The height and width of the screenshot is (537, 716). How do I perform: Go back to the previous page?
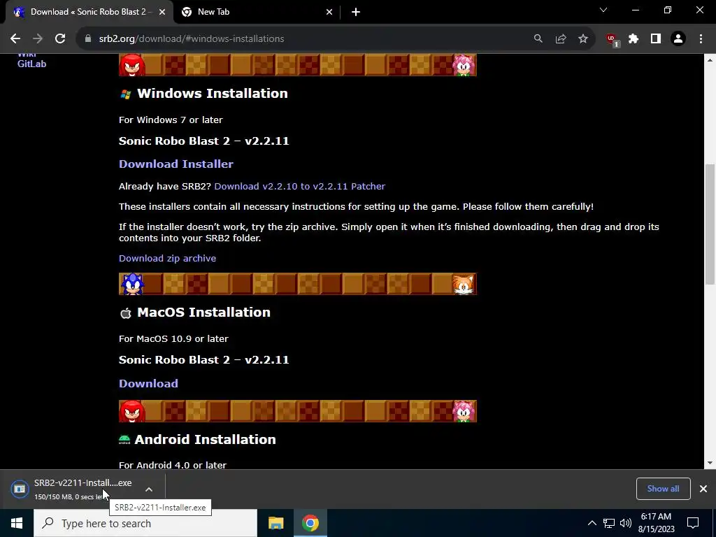tap(15, 39)
